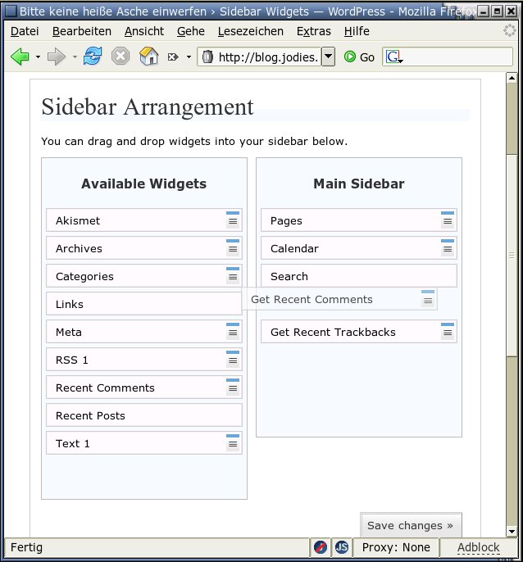Click the Home icon in the toolbar
The height and width of the screenshot is (562, 523).
tap(148, 57)
